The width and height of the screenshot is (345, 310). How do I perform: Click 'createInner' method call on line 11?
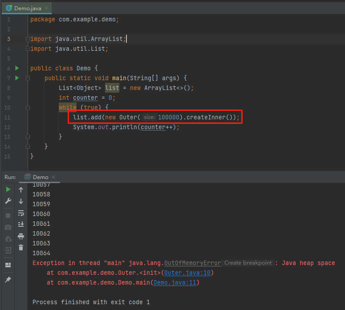206,117
